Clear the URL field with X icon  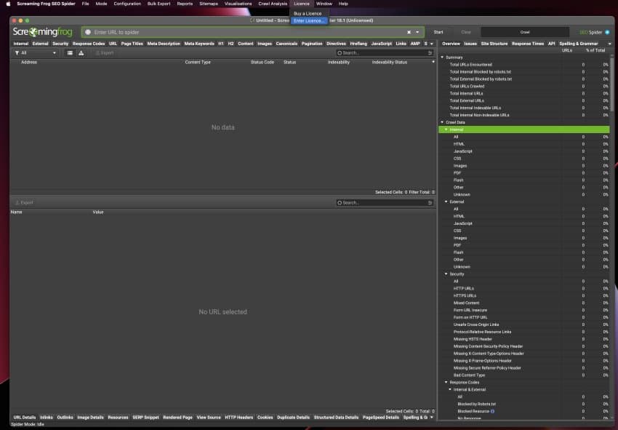(409, 32)
